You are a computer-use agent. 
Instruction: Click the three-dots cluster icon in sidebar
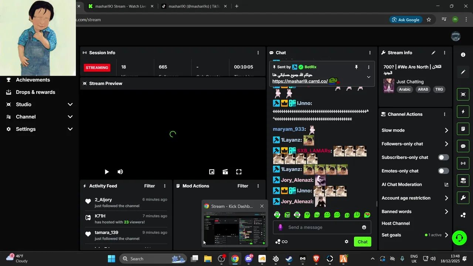tap(463, 215)
